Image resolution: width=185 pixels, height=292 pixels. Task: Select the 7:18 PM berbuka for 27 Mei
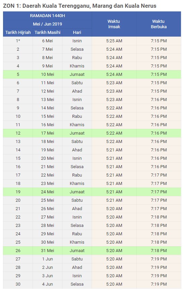[158, 217]
